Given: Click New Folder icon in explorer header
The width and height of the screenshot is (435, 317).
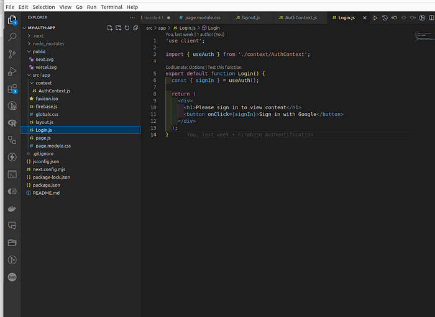Looking at the screenshot, I should (x=119, y=28).
